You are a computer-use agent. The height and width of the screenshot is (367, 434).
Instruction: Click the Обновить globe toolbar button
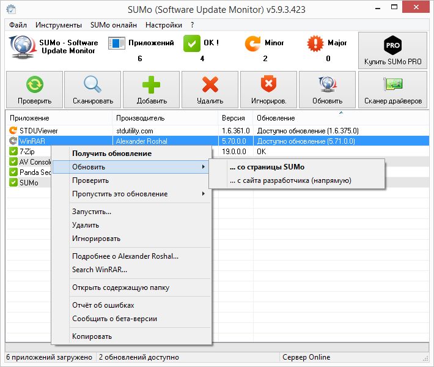[x=328, y=89]
